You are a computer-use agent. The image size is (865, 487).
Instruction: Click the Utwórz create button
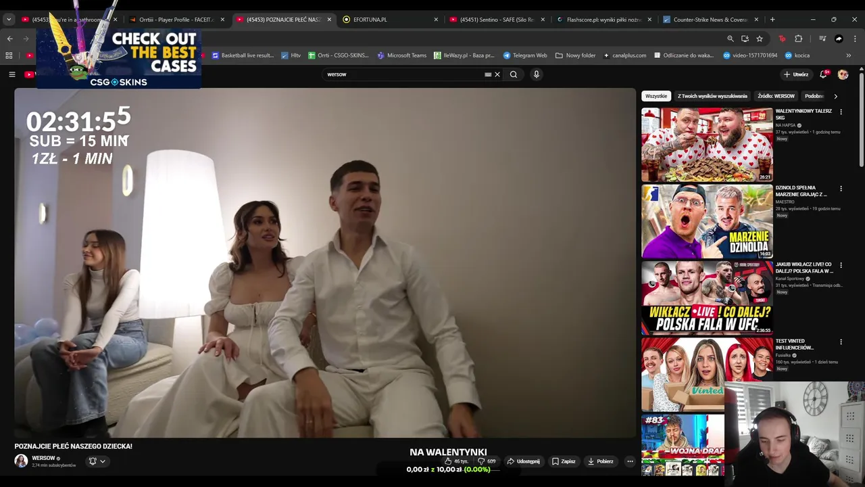(796, 74)
